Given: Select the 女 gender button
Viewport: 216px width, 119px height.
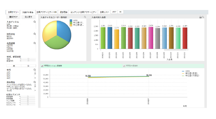Looking at the screenshot, I should pos(28,66).
